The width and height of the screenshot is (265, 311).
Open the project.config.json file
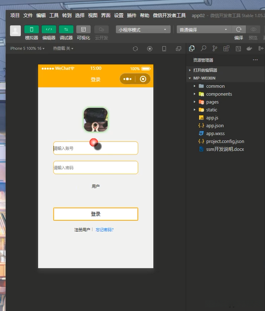click(x=225, y=141)
